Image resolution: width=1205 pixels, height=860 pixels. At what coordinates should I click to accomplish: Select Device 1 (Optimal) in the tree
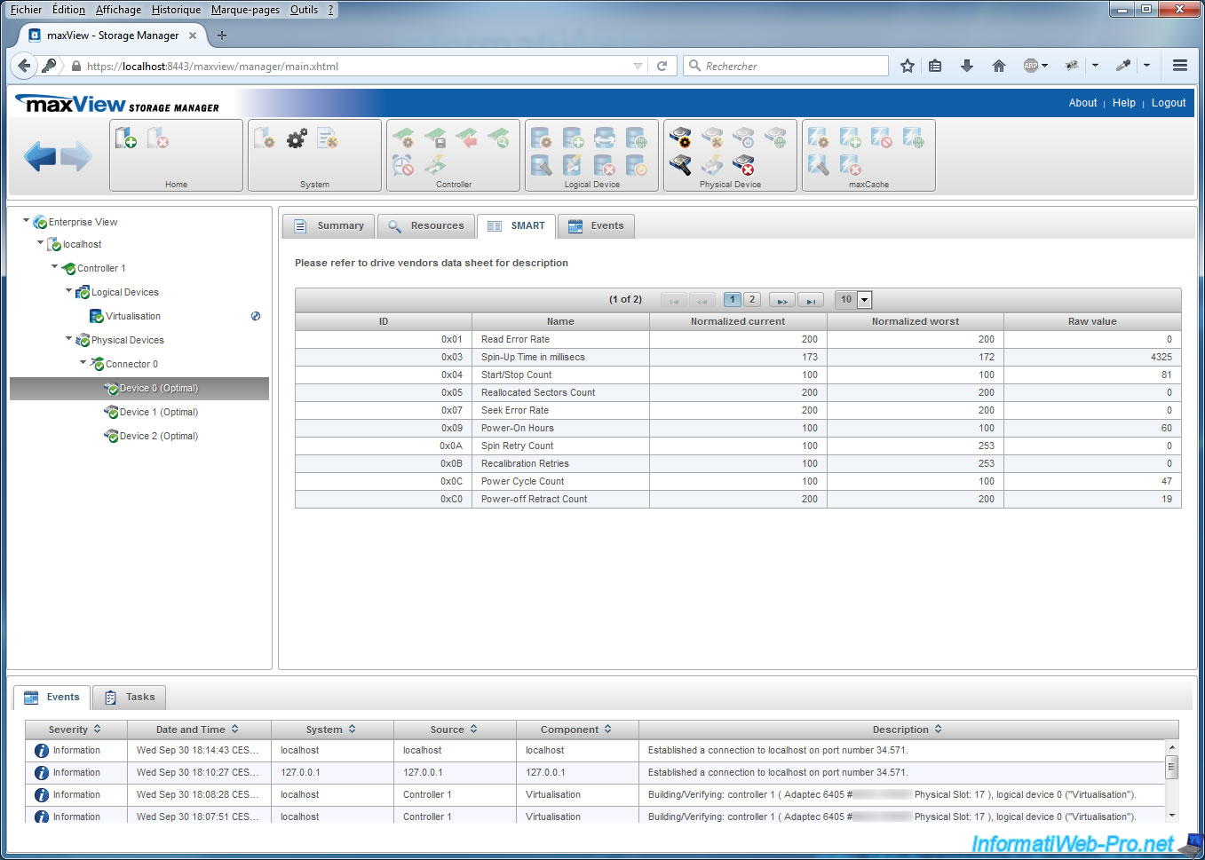click(158, 412)
